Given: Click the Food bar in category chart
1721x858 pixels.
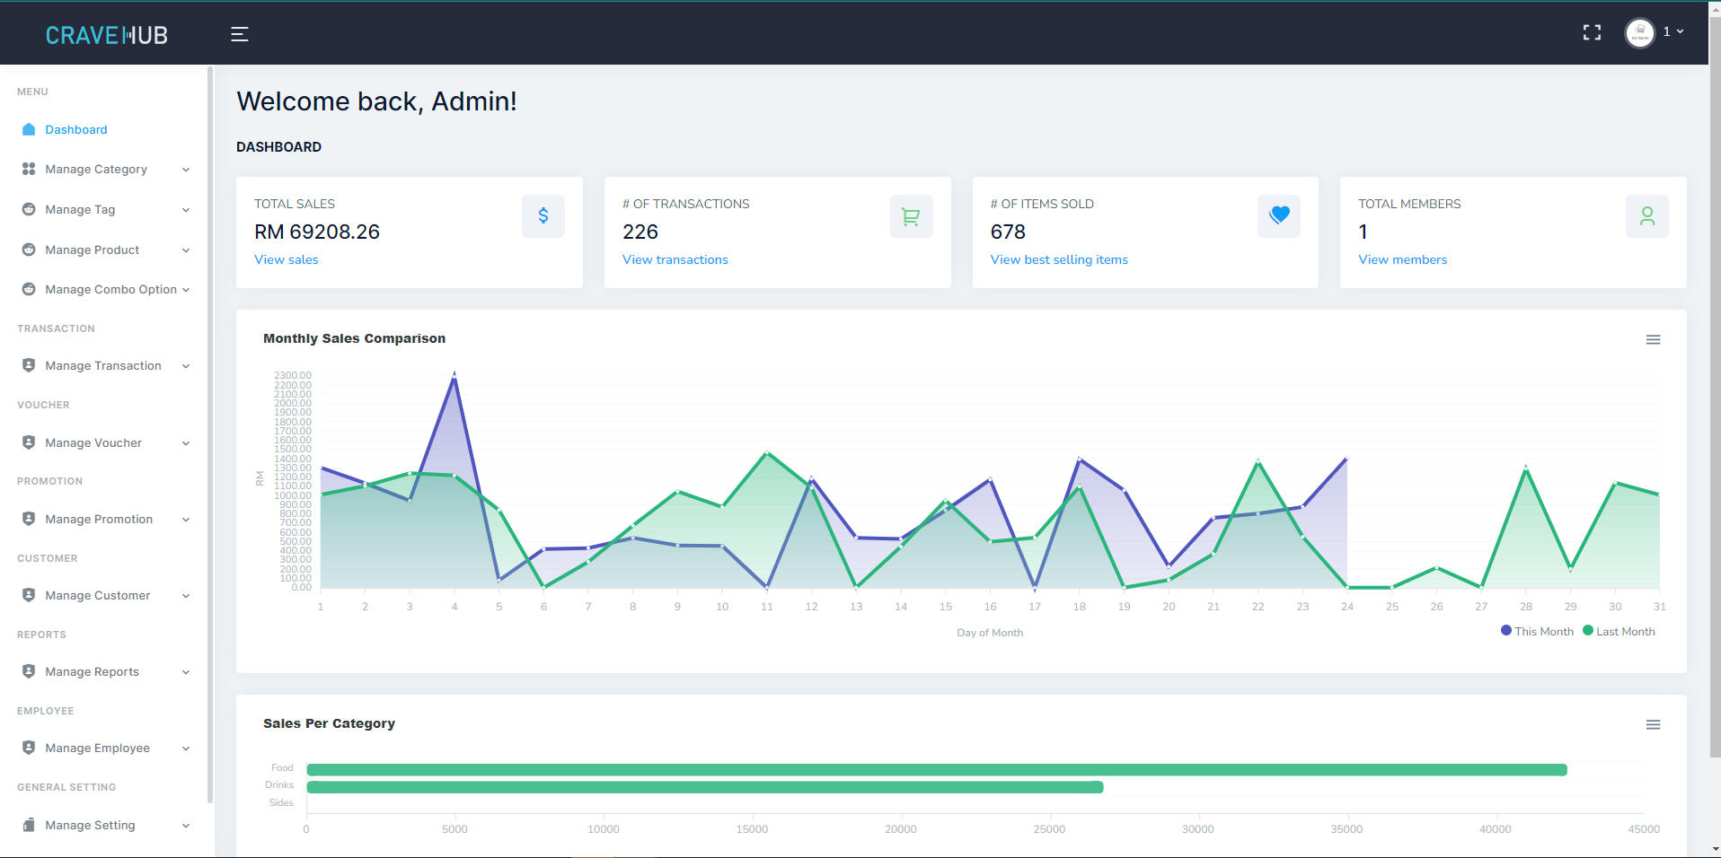Looking at the screenshot, I should (936, 770).
